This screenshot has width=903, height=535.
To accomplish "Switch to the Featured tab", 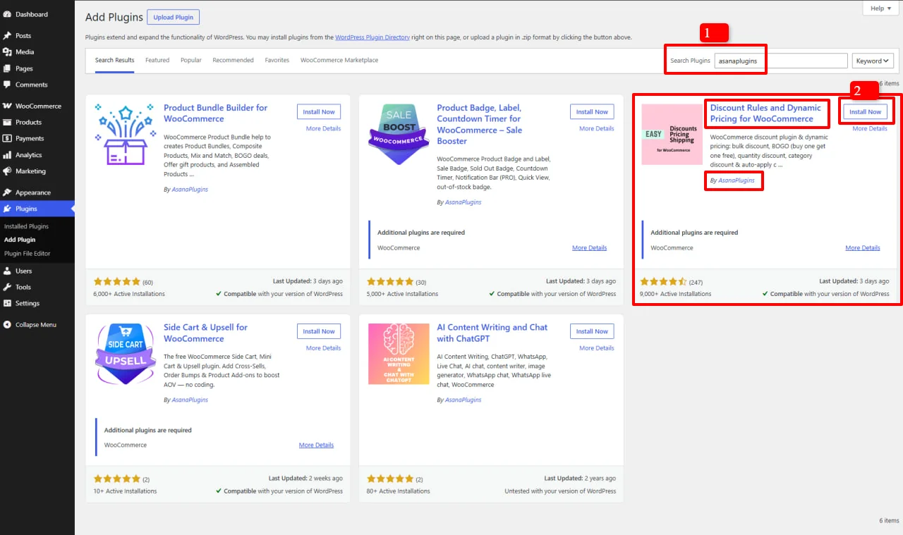I will click(x=157, y=61).
